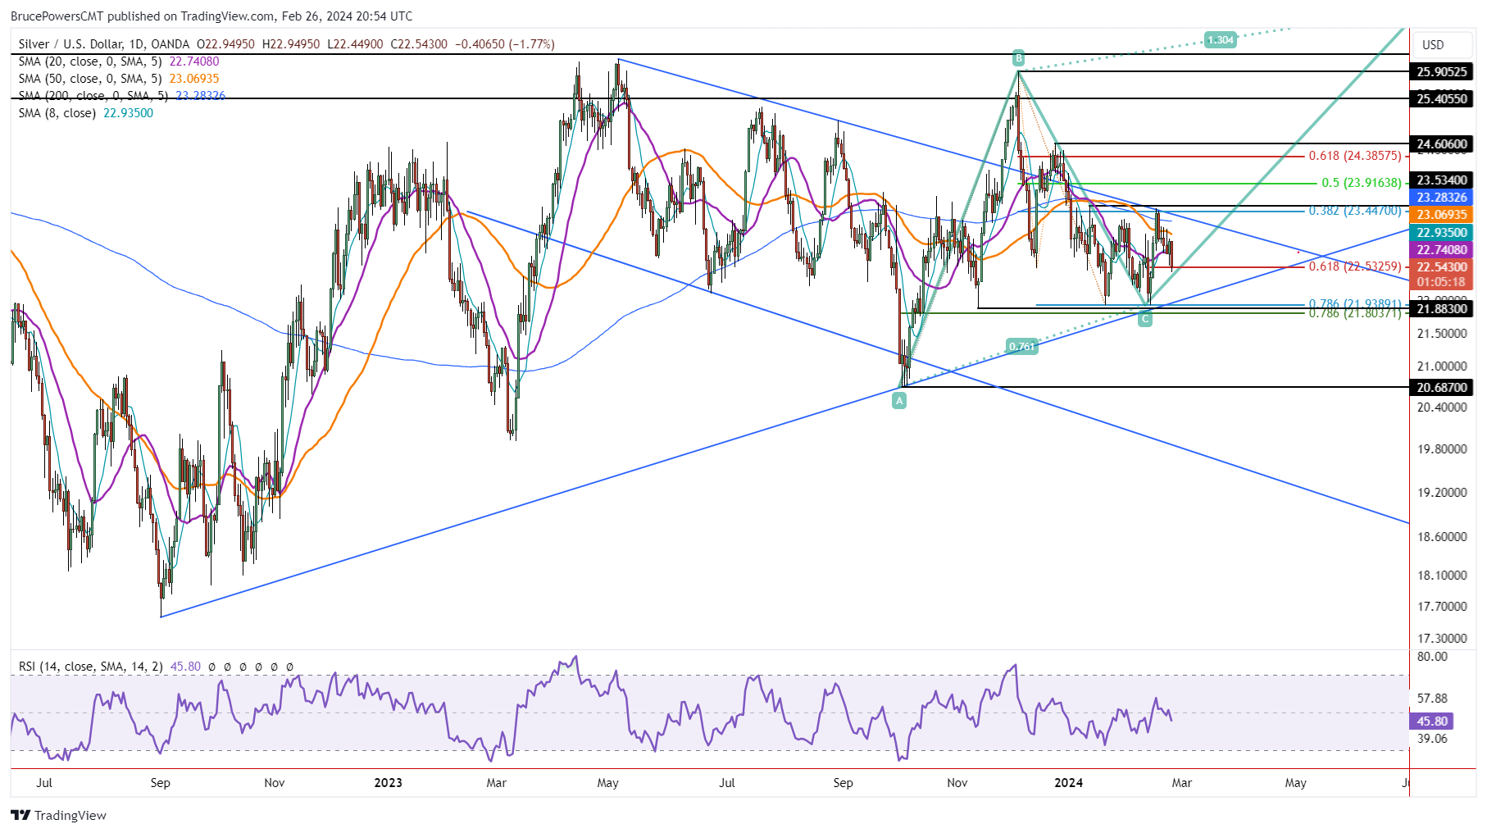The image size is (1487, 833).
Task: Click the purple 45.80 RSI value tag
Action: (x=1432, y=721)
